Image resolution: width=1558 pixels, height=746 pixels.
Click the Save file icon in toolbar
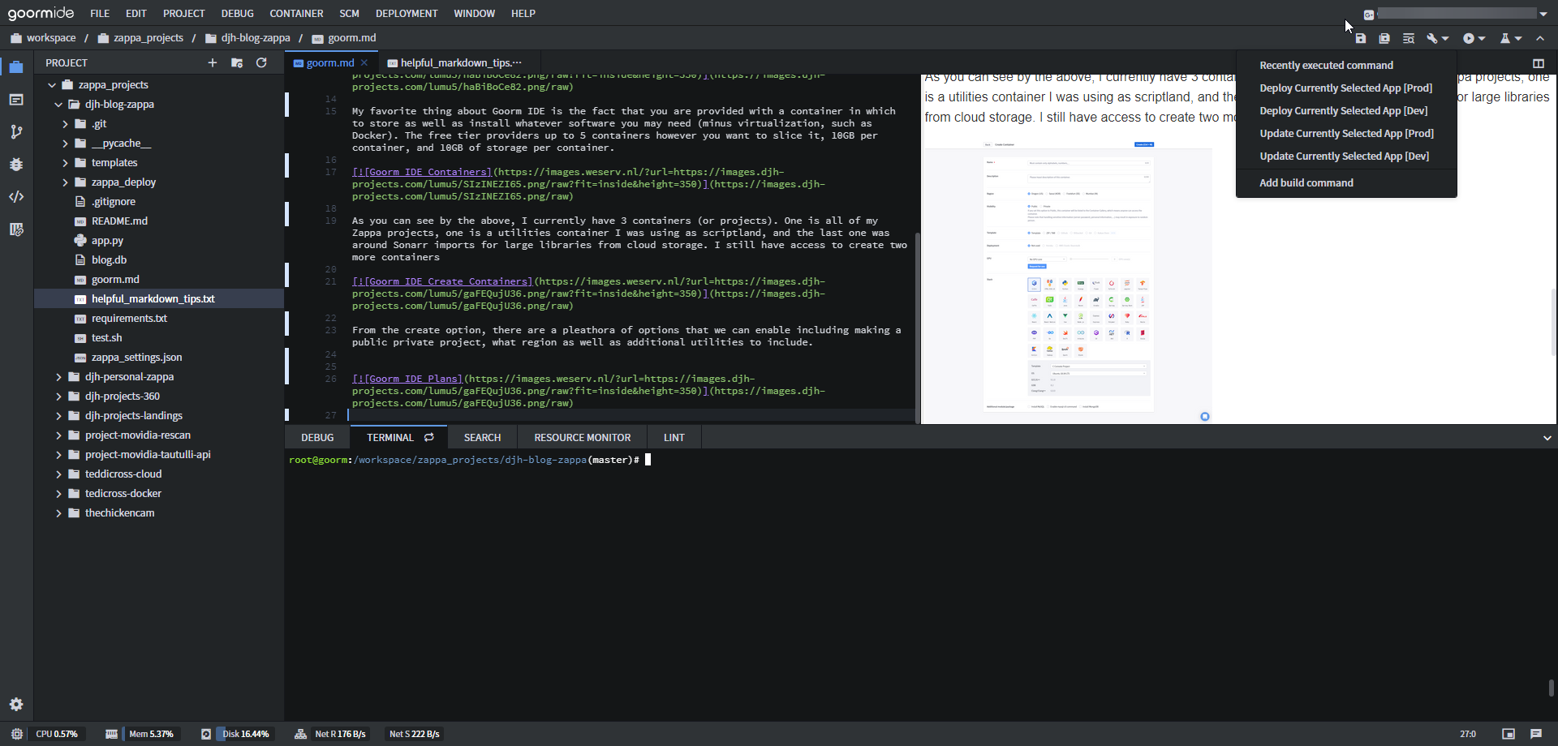coord(1361,38)
